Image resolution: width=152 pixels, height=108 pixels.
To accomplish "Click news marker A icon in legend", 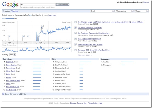I will tap(75, 22).
